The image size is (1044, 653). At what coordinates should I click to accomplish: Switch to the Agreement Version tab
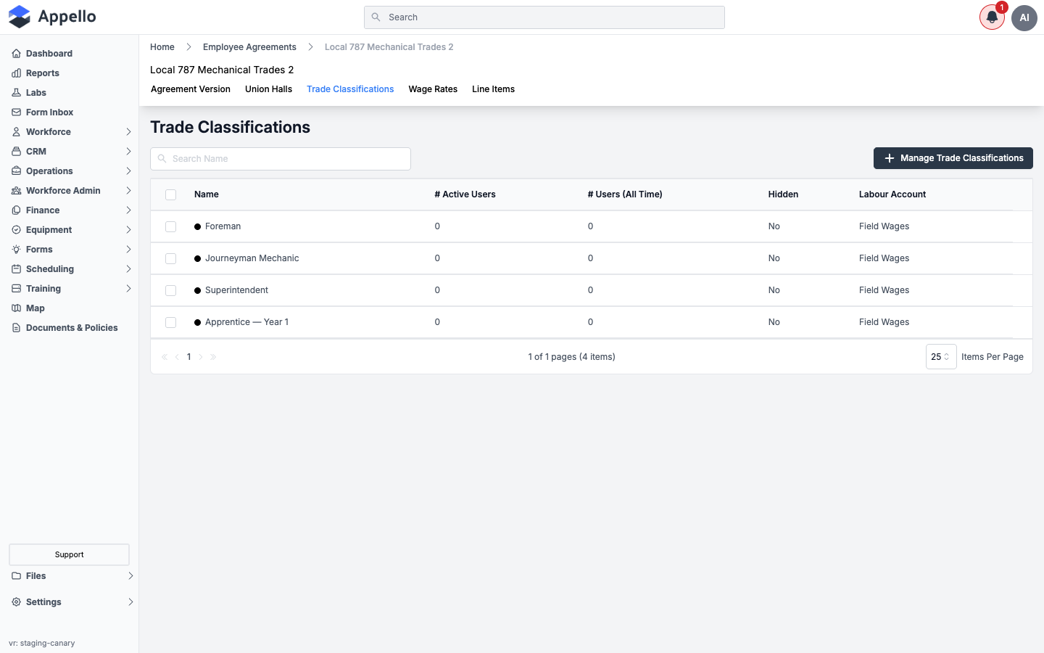click(x=191, y=89)
